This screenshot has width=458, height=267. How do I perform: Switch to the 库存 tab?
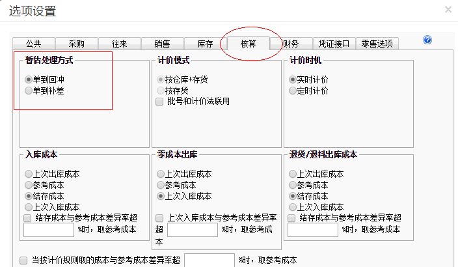coord(205,44)
